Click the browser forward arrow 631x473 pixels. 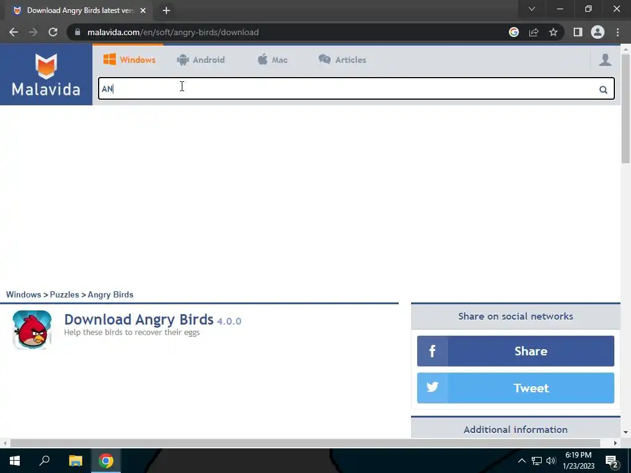[33, 32]
